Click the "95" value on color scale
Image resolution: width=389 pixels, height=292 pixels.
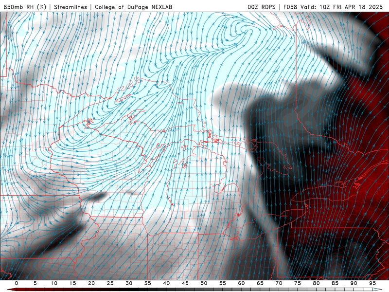[x=372, y=283]
